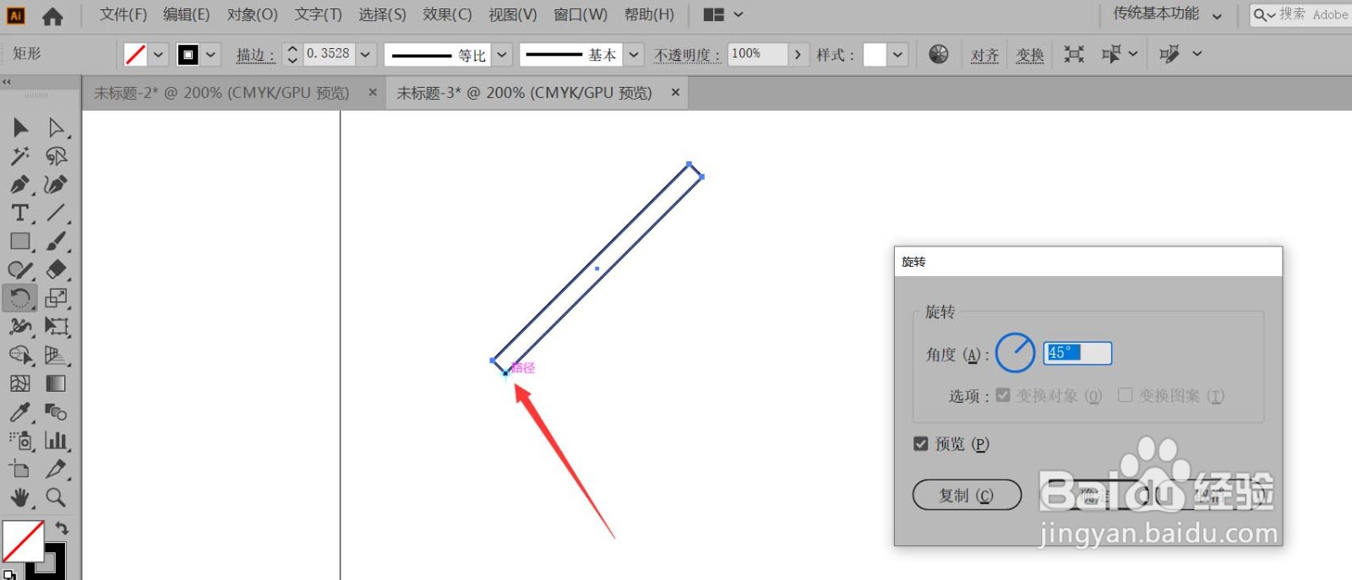Click the Adobe search field
1352x580 pixels.
(x=1301, y=14)
